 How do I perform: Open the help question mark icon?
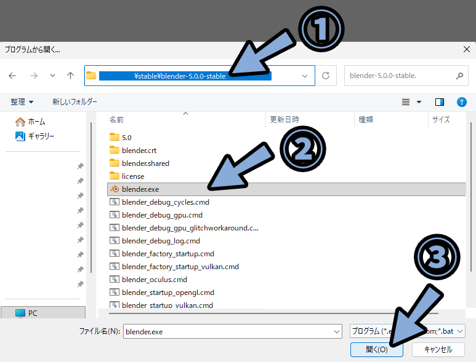coord(461,101)
